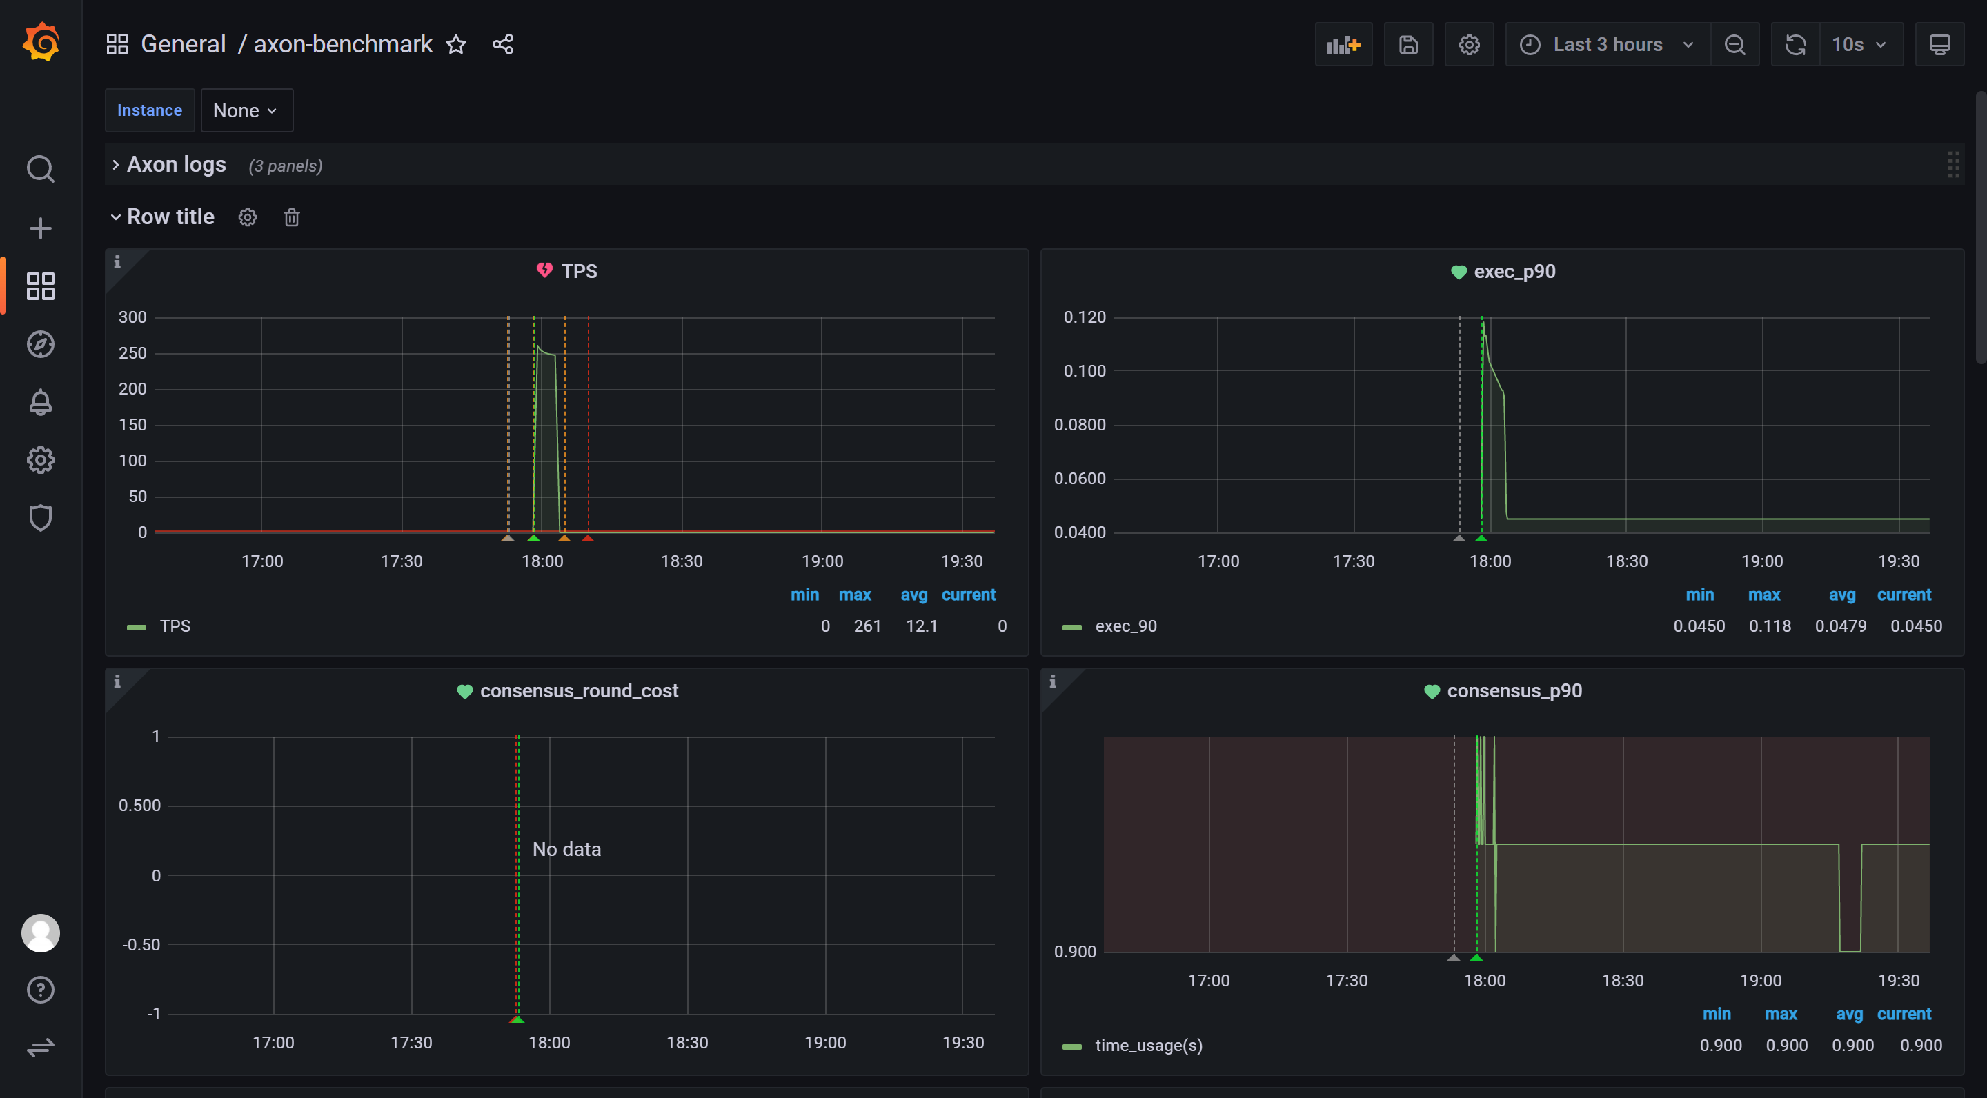The image size is (1987, 1098).
Task: Open Explore compass in sidebar
Action: pos(40,344)
